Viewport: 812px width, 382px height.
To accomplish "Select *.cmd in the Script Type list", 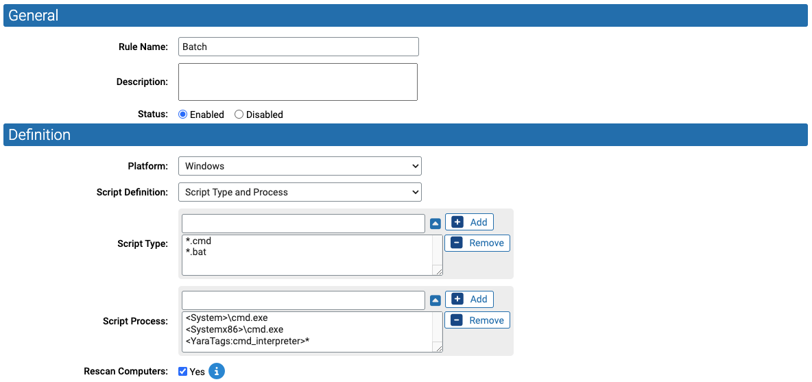I will coord(198,241).
